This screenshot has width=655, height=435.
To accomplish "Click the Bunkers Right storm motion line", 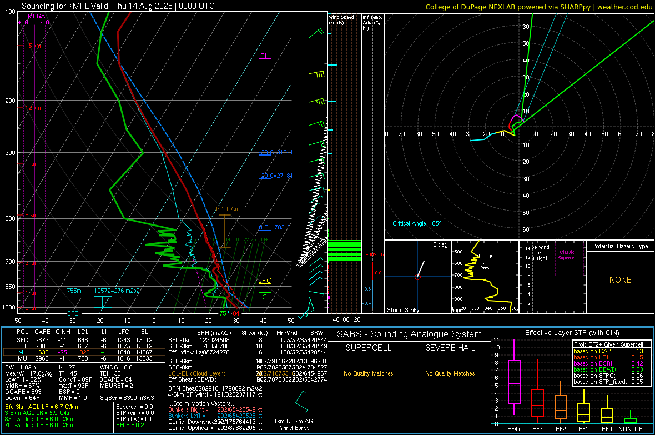I will tap(215, 409).
